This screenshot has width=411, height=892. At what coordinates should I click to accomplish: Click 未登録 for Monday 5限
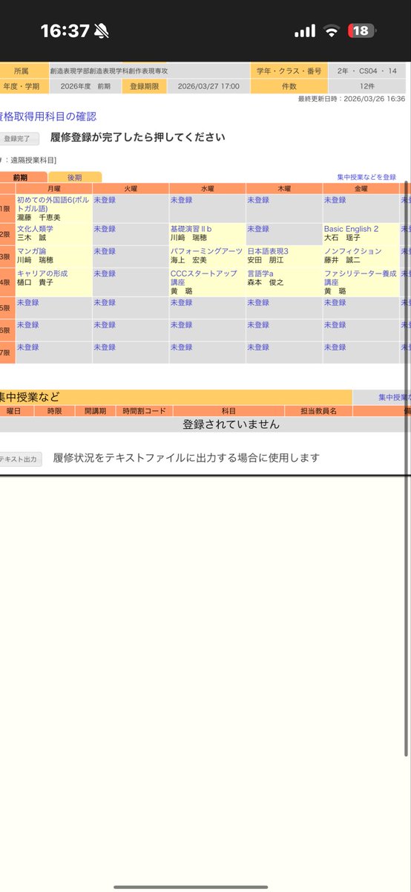tap(28, 303)
